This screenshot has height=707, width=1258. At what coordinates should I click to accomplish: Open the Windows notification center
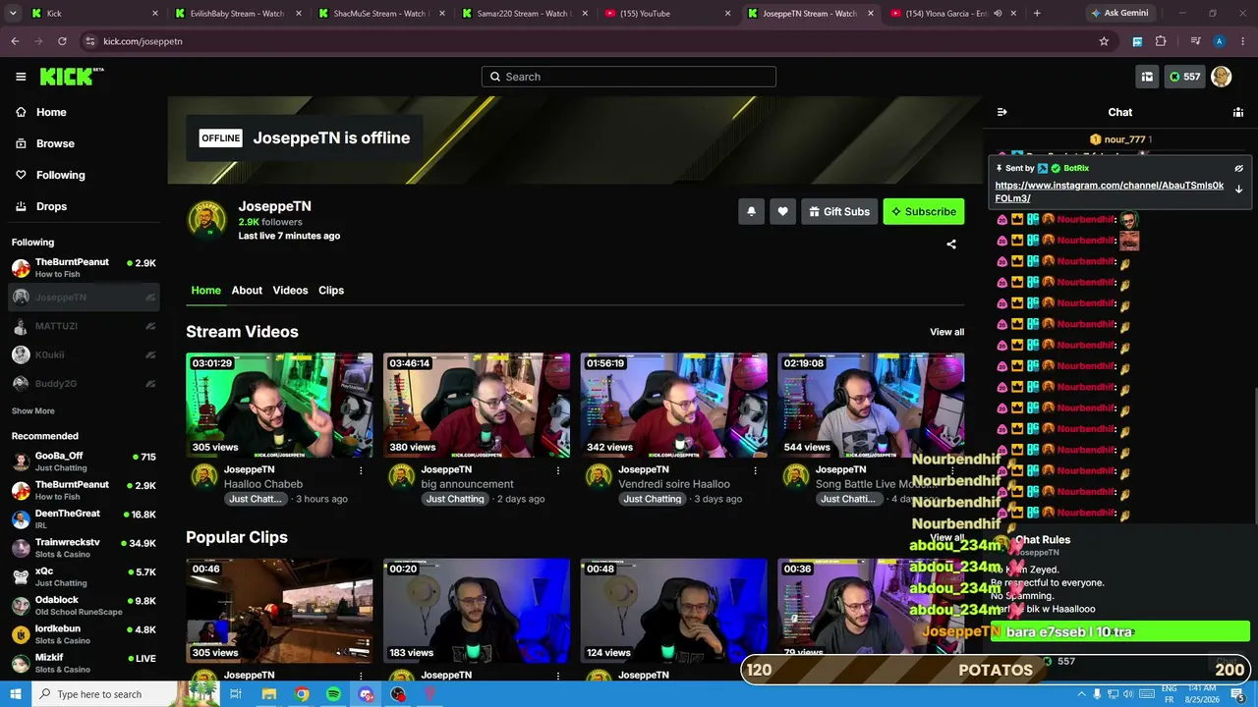coord(1238,695)
